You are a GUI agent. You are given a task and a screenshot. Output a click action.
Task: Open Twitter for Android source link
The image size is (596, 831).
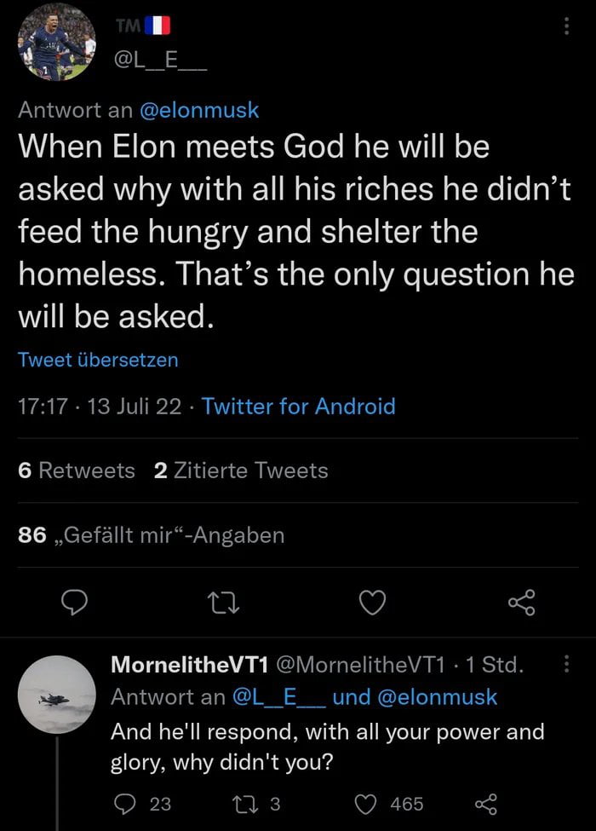[x=298, y=407]
